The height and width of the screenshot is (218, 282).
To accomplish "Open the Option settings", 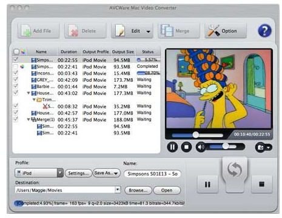I will 226,31.
